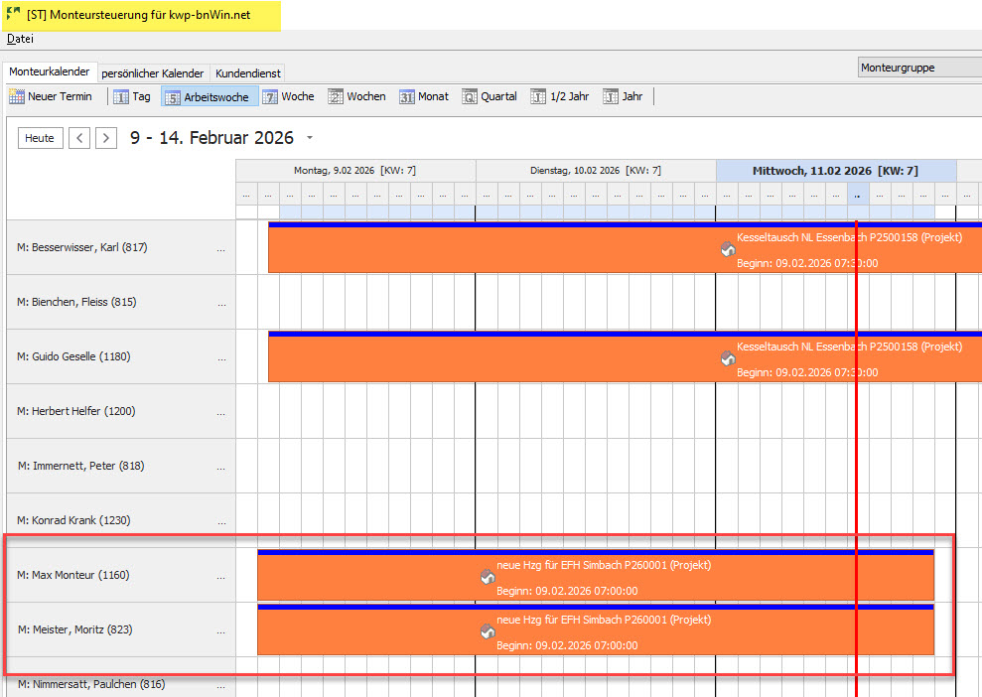
Task: Select the Woche view icon
Action: point(270,96)
